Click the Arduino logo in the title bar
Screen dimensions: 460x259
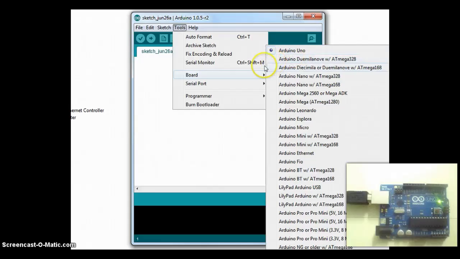137,18
